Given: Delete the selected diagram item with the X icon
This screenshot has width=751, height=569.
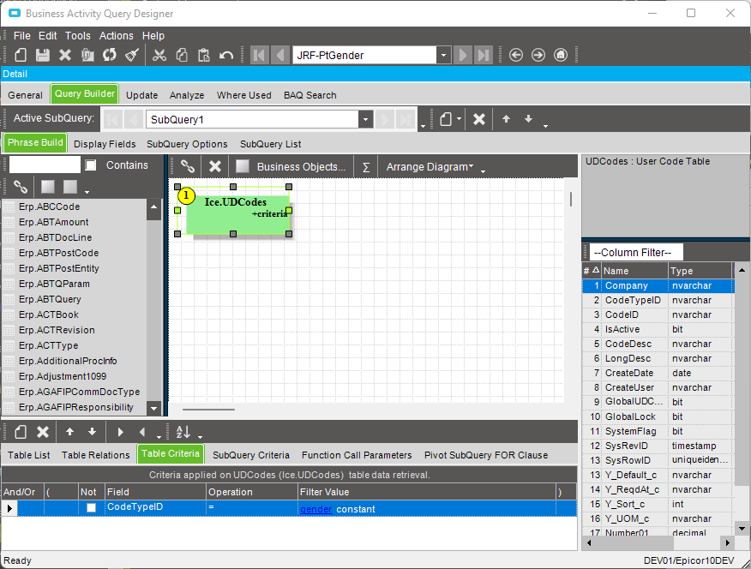Looking at the screenshot, I should (x=215, y=166).
